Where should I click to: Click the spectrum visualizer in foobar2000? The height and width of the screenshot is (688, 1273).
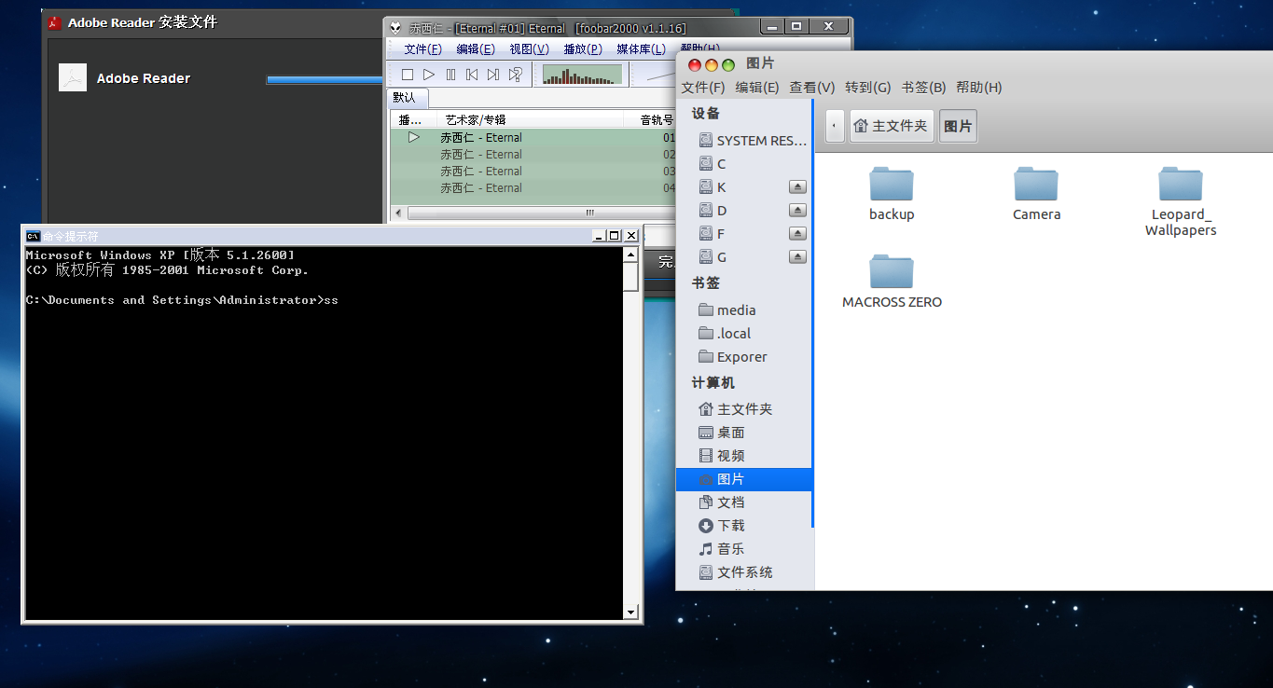pos(582,75)
